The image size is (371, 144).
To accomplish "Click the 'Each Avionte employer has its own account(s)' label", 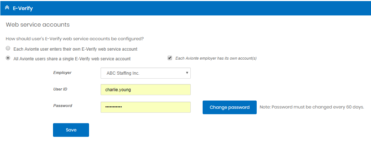I will point(216,58).
